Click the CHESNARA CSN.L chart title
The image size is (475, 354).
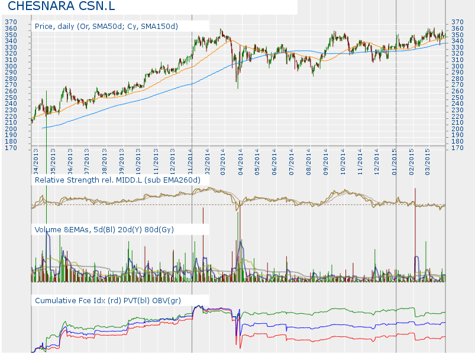(x=62, y=6)
